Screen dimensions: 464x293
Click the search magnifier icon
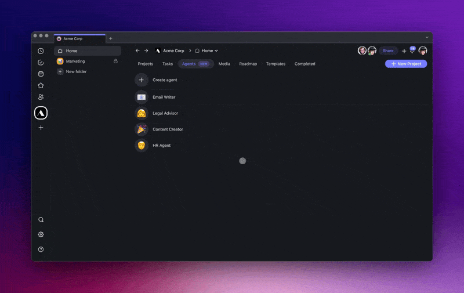(41, 220)
